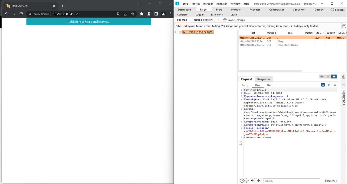The height and width of the screenshot is (184, 347).
Task: Open filter help question mark icon
Action: click(x=344, y=26)
